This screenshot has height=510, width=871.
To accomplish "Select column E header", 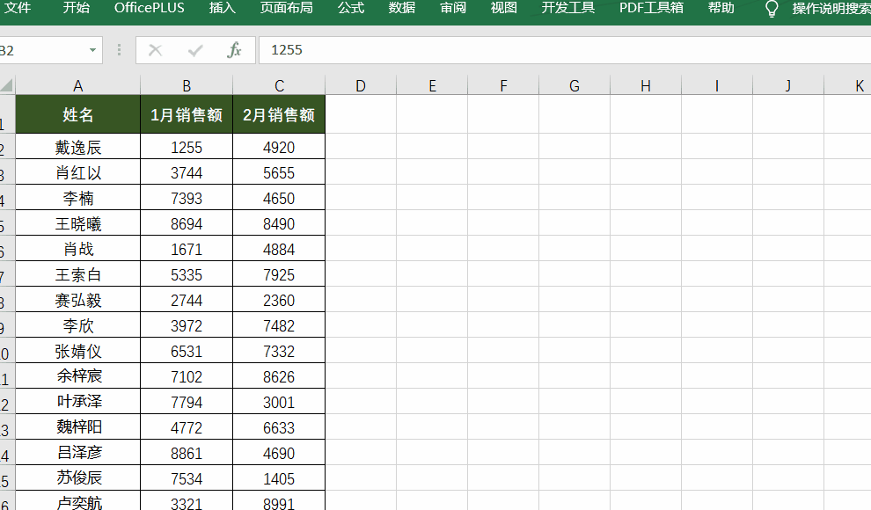I will point(432,86).
